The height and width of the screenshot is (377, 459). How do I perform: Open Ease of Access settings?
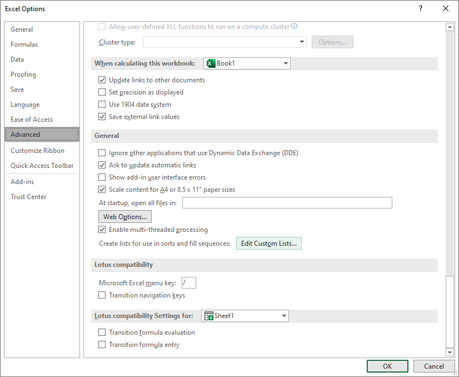(x=42, y=120)
